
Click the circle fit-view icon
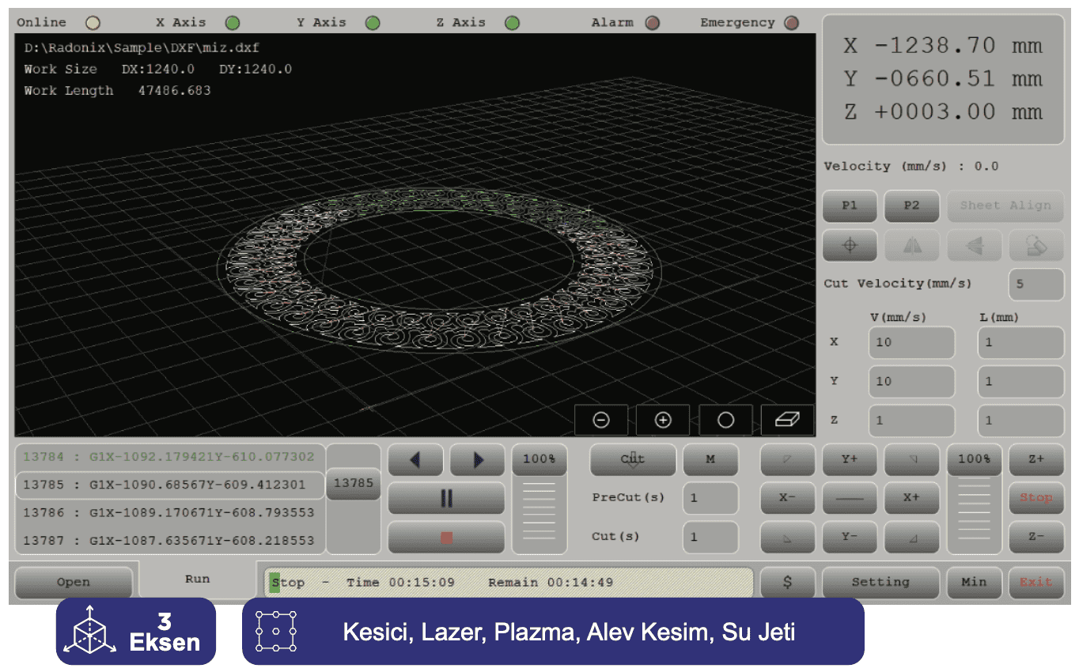(x=725, y=420)
